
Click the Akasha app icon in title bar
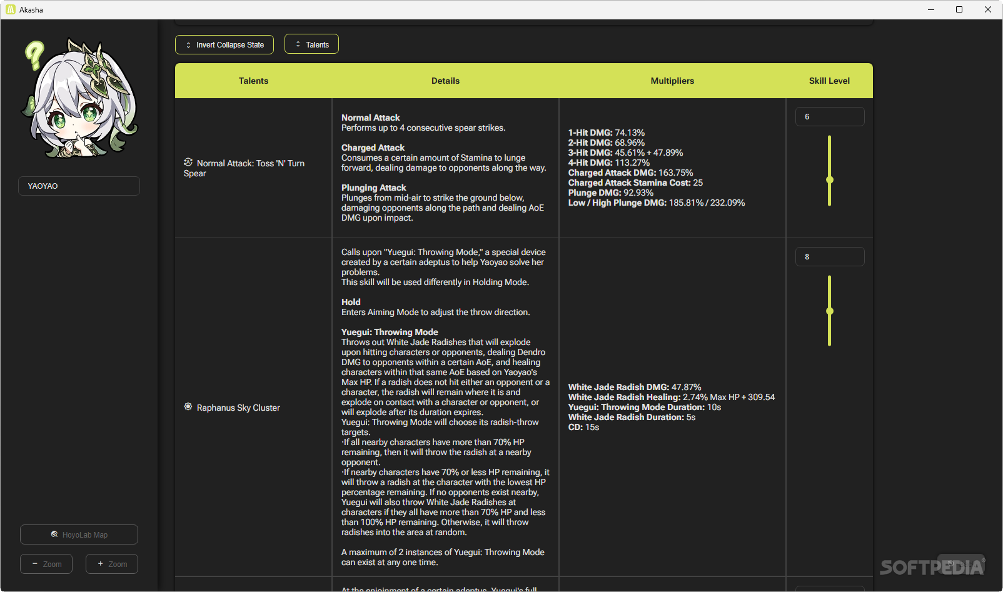tap(11, 9)
